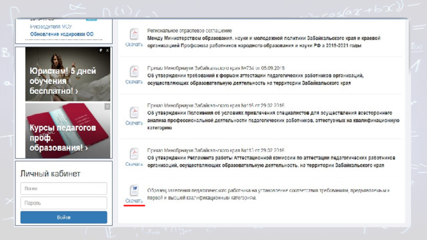This screenshot has width=427, height=240.
Task: Click text Между Министерством образования, науки
Action: pyautogui.click(x=264, y=42)
